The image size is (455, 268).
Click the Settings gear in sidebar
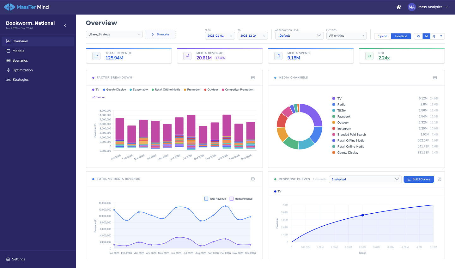pos(8,259)
